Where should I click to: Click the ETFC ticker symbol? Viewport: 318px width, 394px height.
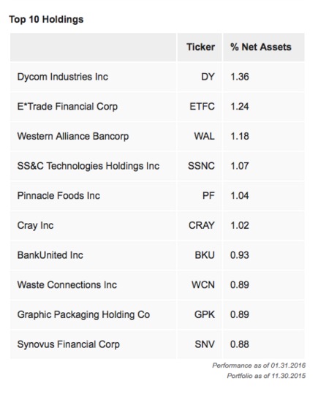pos(202,107)
